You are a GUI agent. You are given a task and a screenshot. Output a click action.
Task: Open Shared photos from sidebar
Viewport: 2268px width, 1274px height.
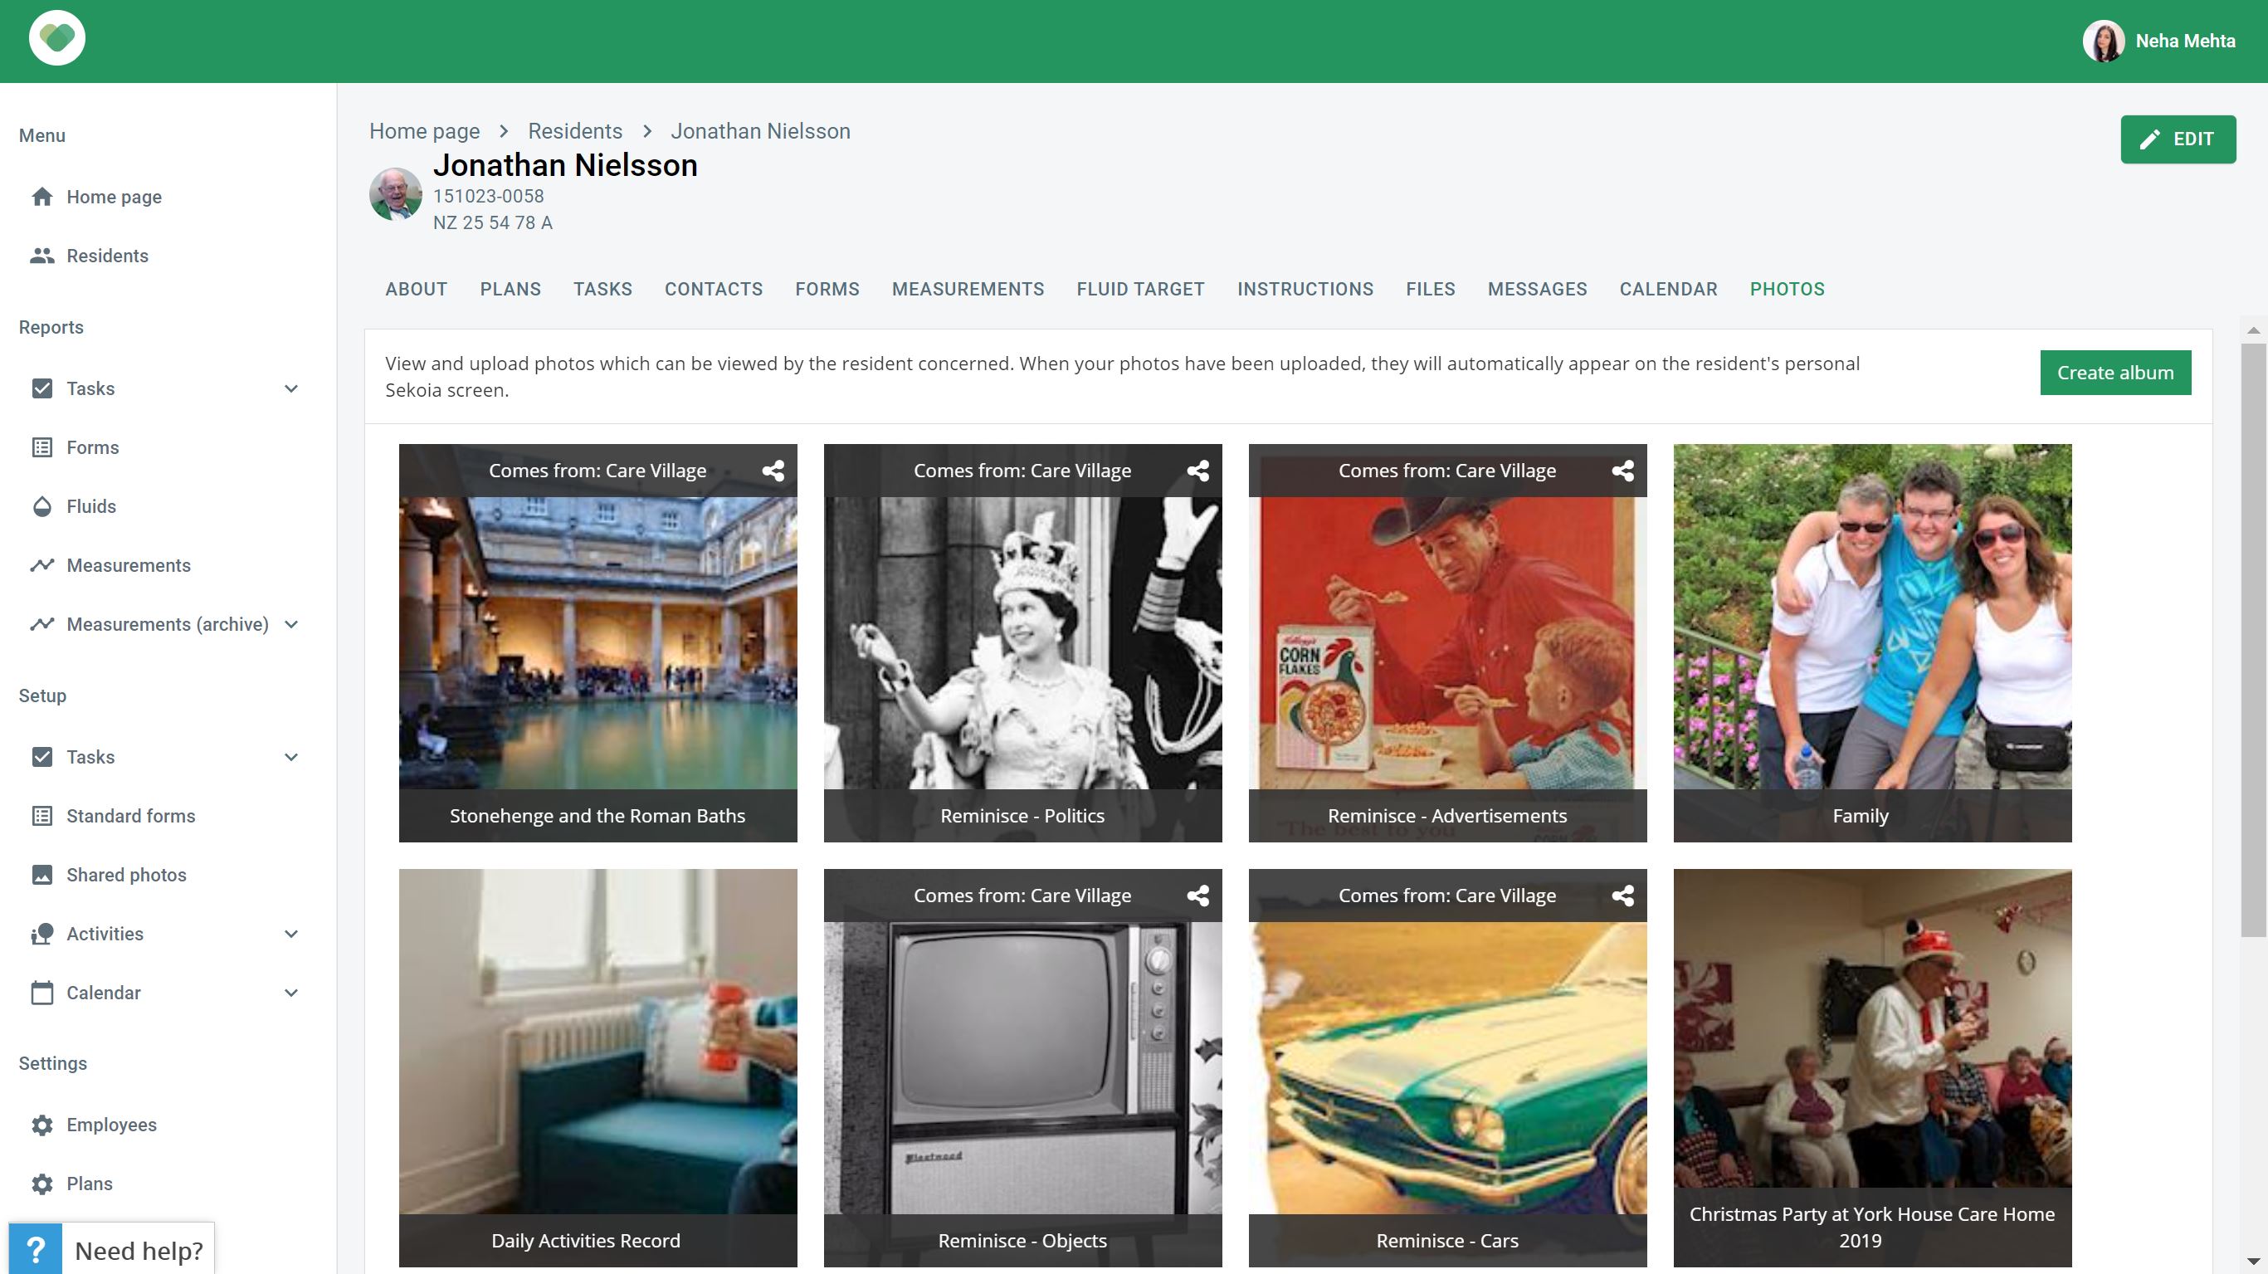tap(126, 875)
